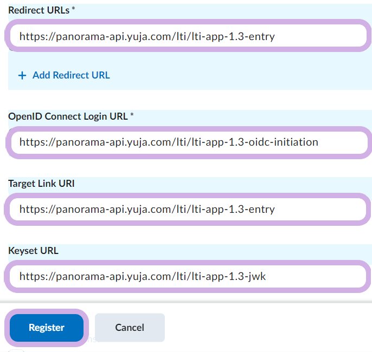Click the Keyset URL label

[x=33, y=251]
